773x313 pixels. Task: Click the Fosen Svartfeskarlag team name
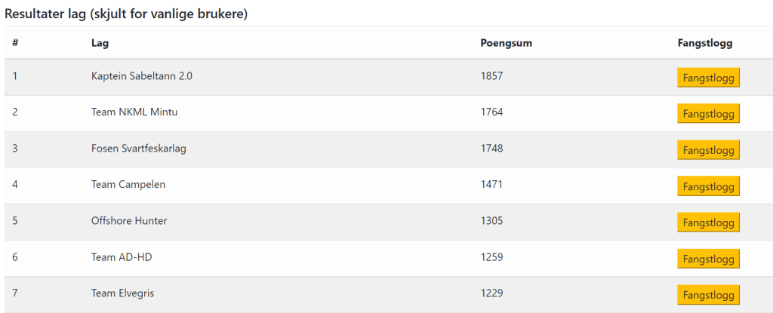pos(139,149)
